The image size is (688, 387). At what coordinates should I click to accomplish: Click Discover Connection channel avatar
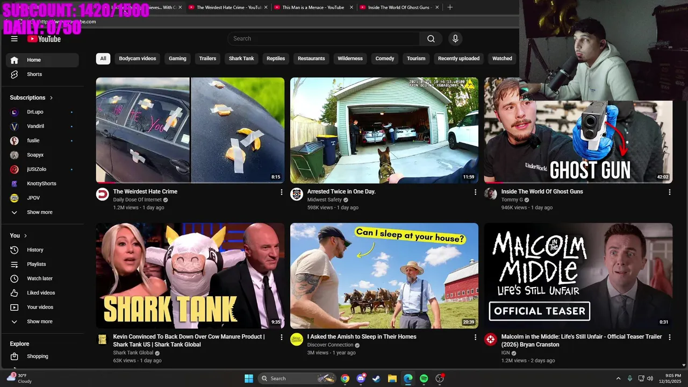(x=297, y=339)
